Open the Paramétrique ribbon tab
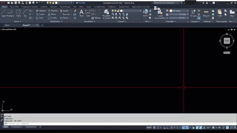 click(x=65, y=7)
